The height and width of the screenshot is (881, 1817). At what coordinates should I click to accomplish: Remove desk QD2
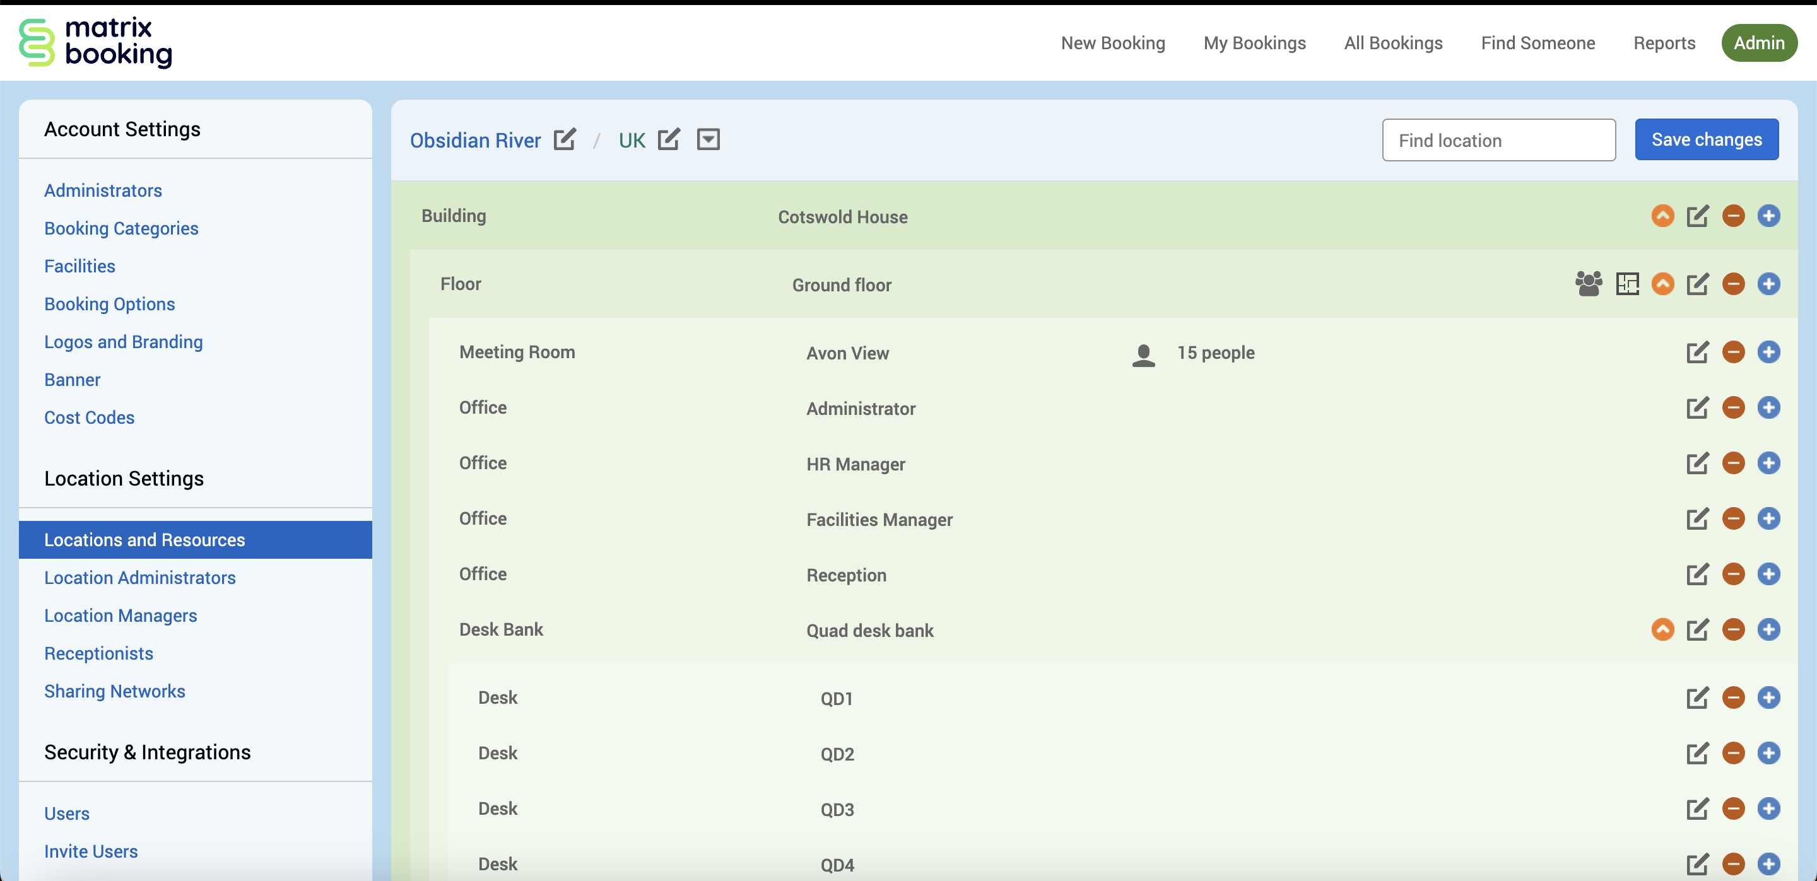pos(1733,754)
